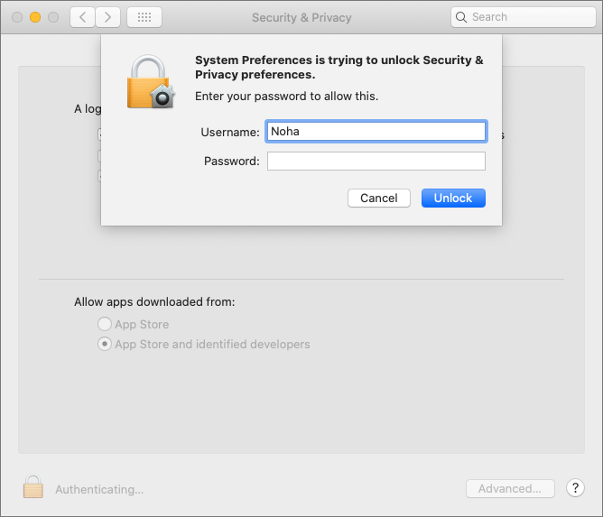Open help with the question mark button

(575, 488)
